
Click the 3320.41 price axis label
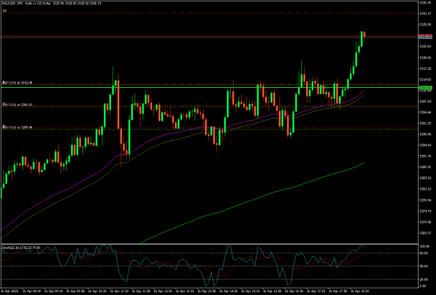tap(426, 58)
